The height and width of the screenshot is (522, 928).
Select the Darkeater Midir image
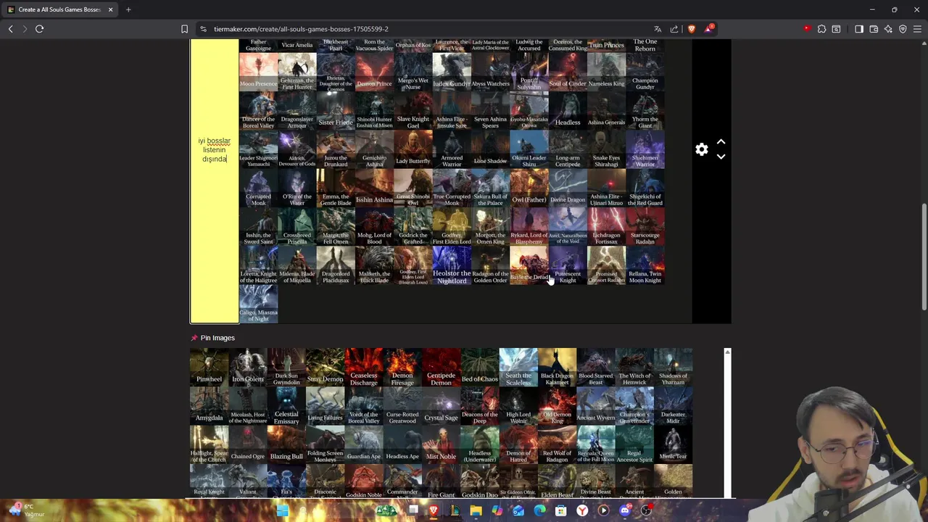click(x=673, y=406)
